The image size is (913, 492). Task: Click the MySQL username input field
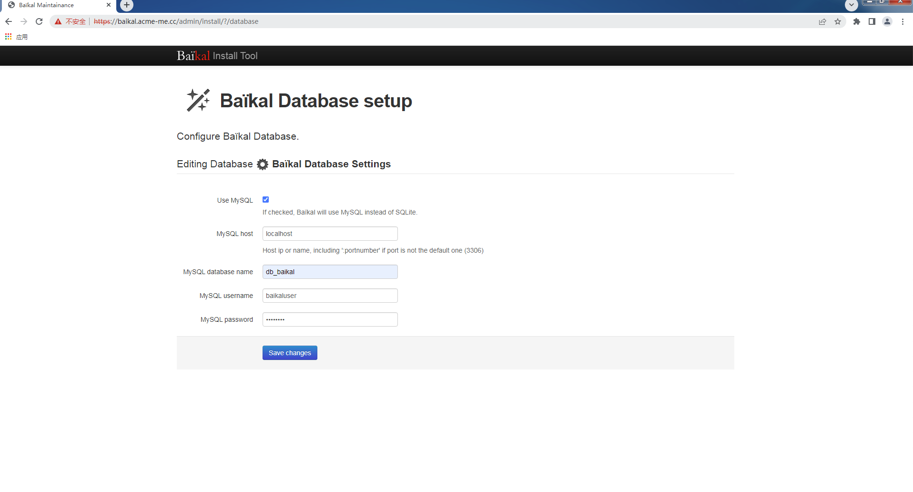[x=330, y=296]
